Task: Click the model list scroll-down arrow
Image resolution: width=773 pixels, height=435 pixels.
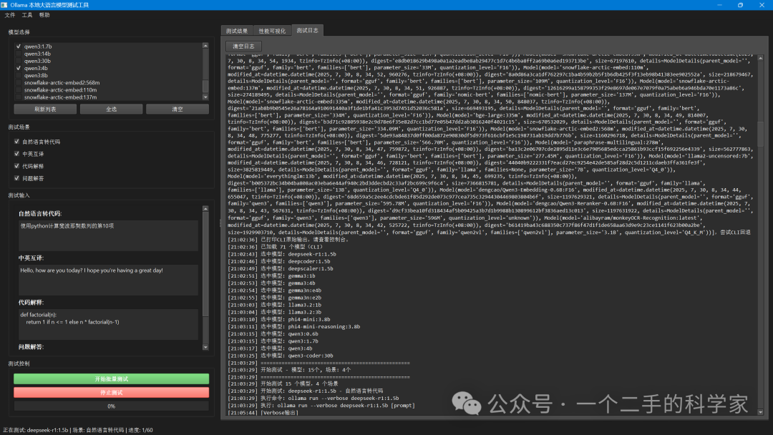Action: 205,97
